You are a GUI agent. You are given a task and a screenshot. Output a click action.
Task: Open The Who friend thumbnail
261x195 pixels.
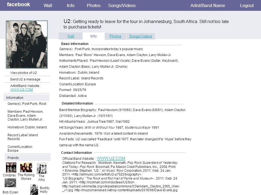point(42,168)
